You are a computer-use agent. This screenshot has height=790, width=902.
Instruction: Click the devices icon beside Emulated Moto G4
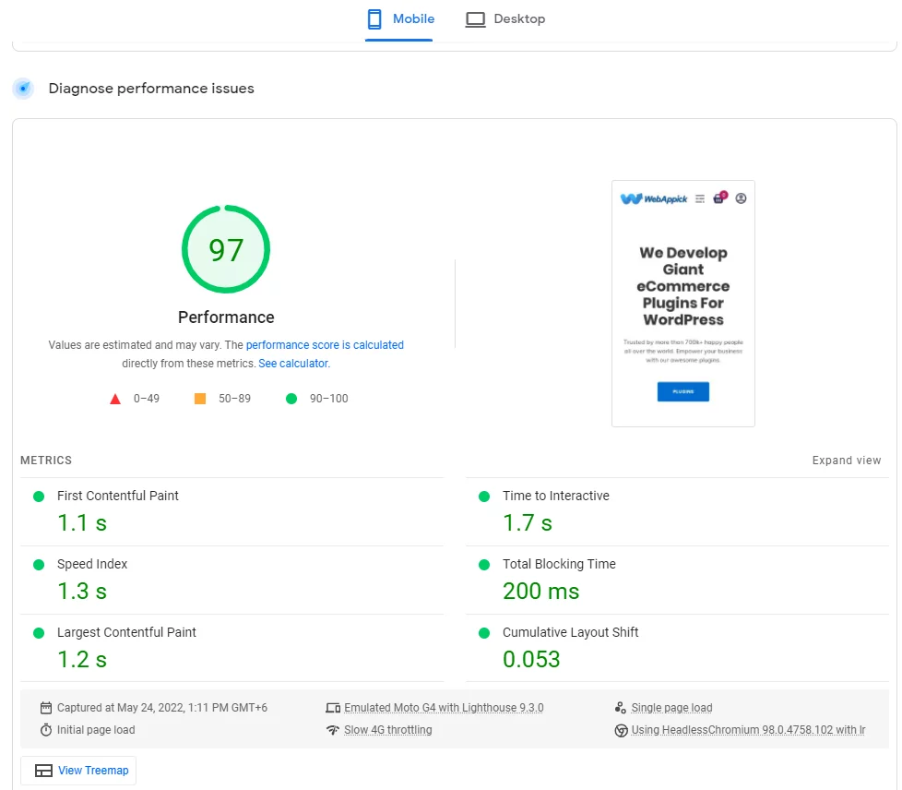click(x=333, y=708)
